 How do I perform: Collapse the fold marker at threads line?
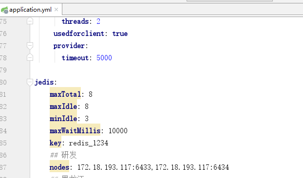tap(30, 21)
